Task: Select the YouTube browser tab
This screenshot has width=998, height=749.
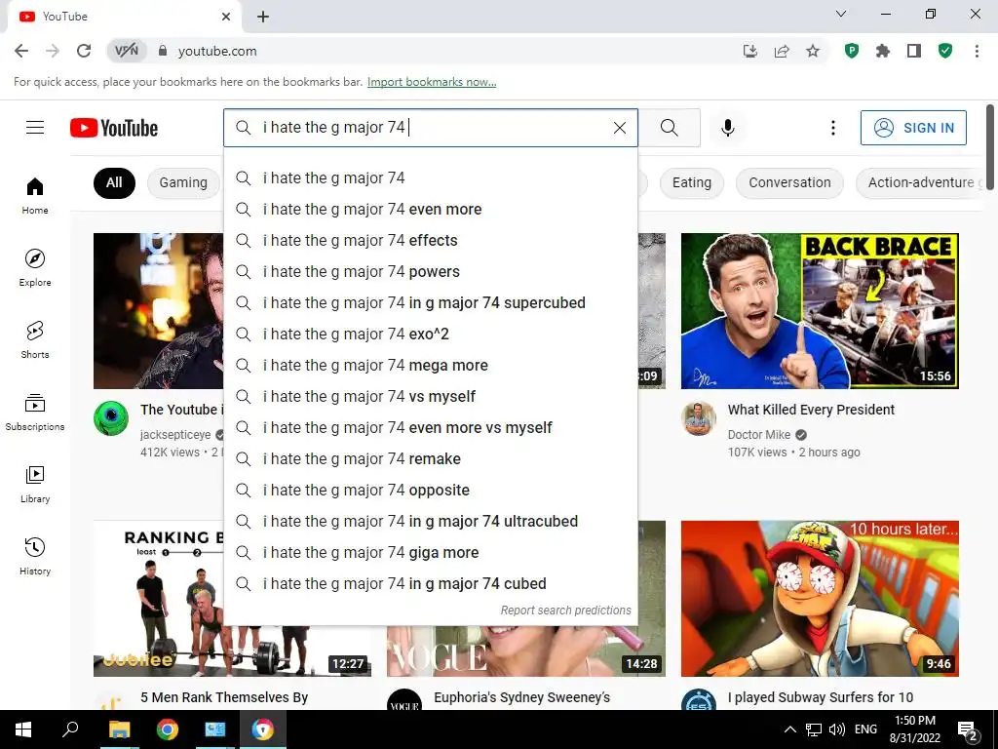Action: tap(124, 17)
